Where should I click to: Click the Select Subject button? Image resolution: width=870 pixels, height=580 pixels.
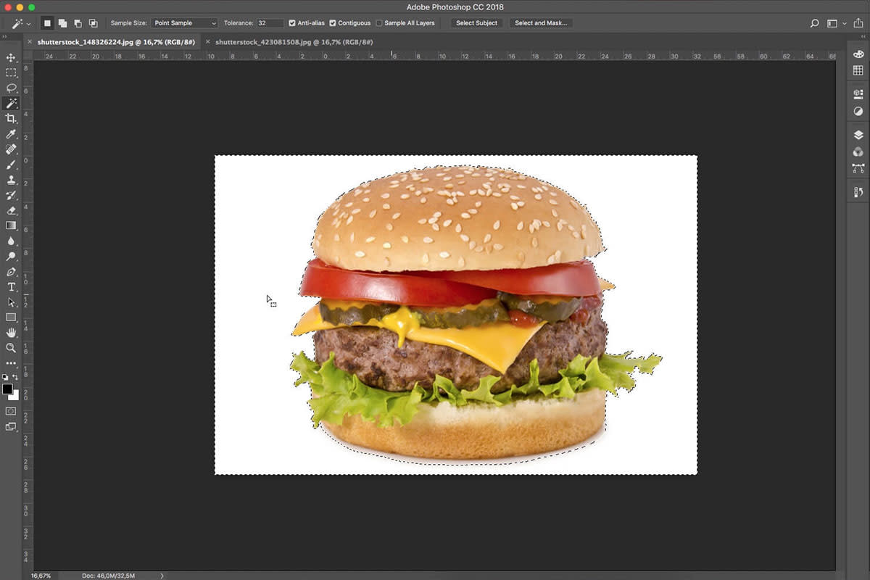click(476, 22)
